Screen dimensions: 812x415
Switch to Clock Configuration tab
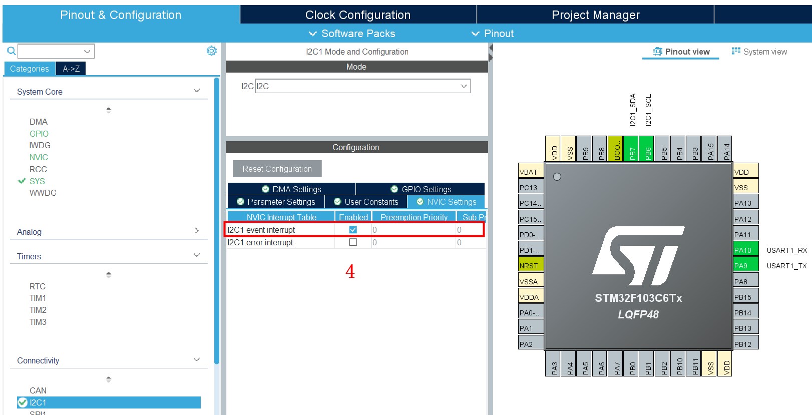pyautogui.click(x=358, y=15)
